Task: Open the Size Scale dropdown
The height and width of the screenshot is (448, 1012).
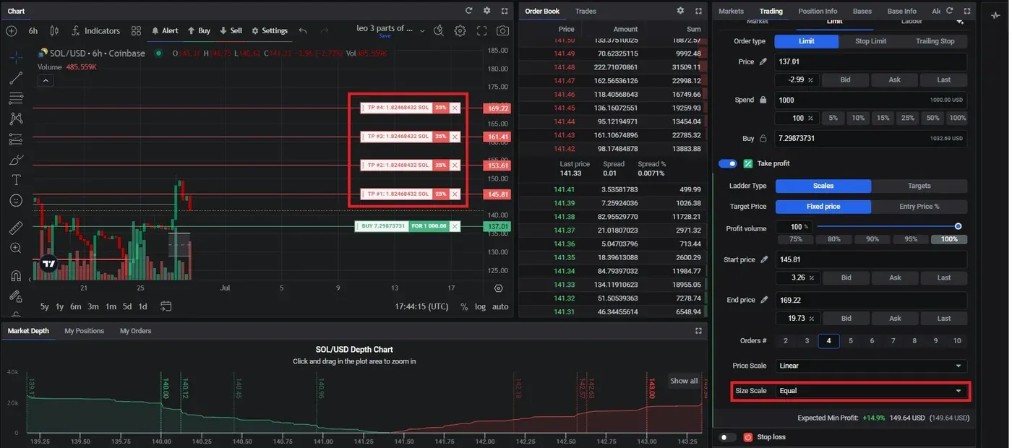Action: pyautogui.click(x=871, y=391)
